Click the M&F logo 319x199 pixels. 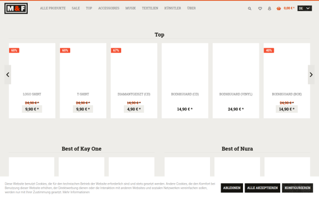(x=16, y=8)
